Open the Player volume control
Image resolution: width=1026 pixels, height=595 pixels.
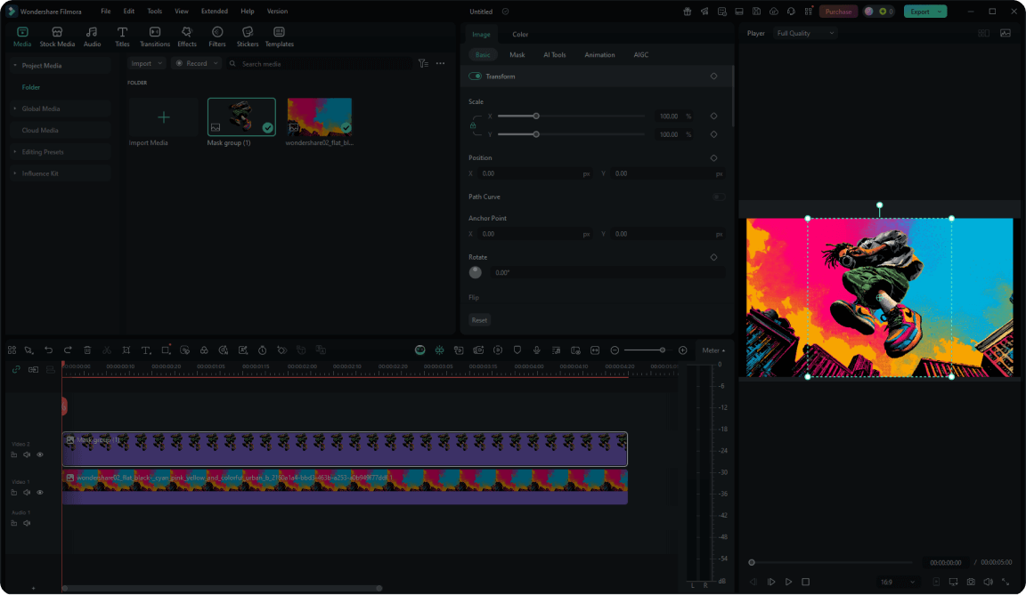988,582
